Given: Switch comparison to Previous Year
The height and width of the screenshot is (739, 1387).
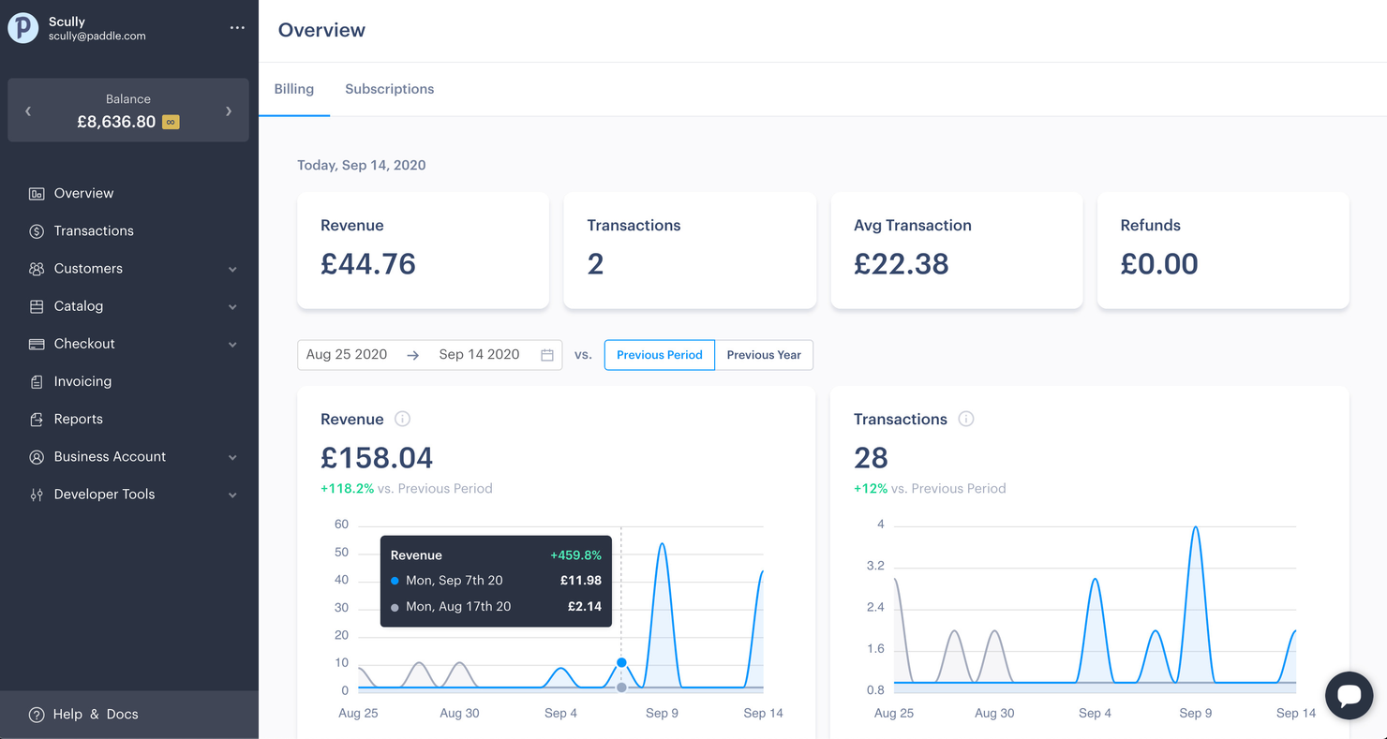Looking at the screenshot, I should pos(764,355).
